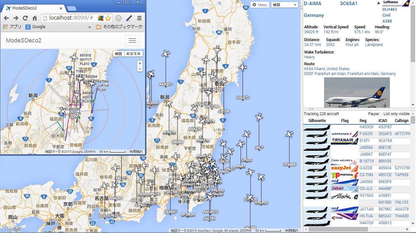Viewport: 416px width, 233px height.
Task: Select the JAL7 aircraft icon
Action: pos(259,117)
